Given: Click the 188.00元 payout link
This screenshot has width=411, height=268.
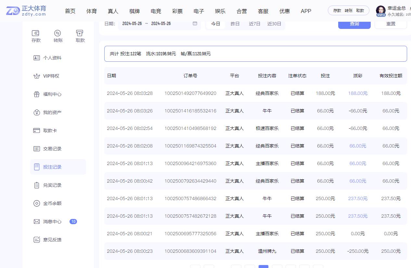Looking at the screenshot, I should pos(358,93).
